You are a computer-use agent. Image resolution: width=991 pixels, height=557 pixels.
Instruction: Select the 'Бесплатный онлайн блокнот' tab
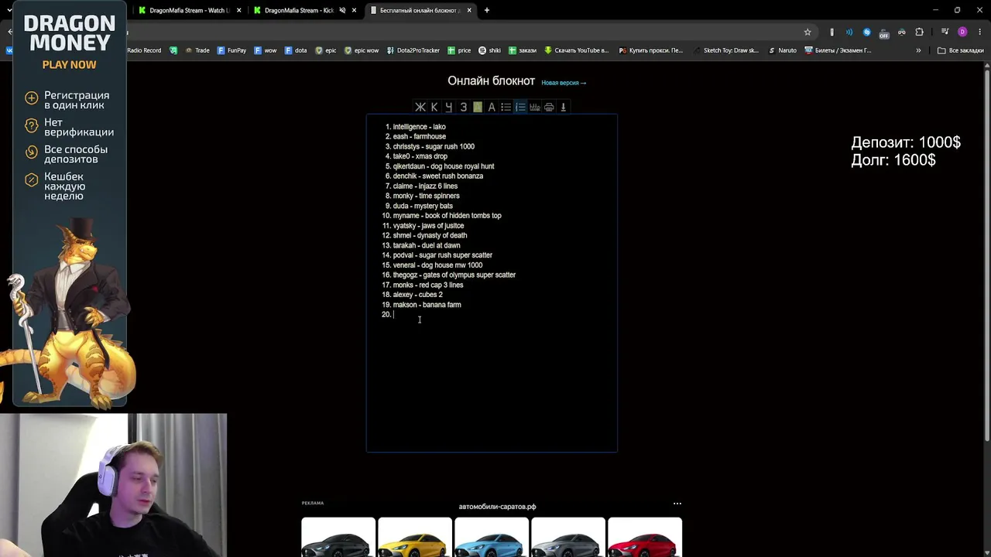420,11
